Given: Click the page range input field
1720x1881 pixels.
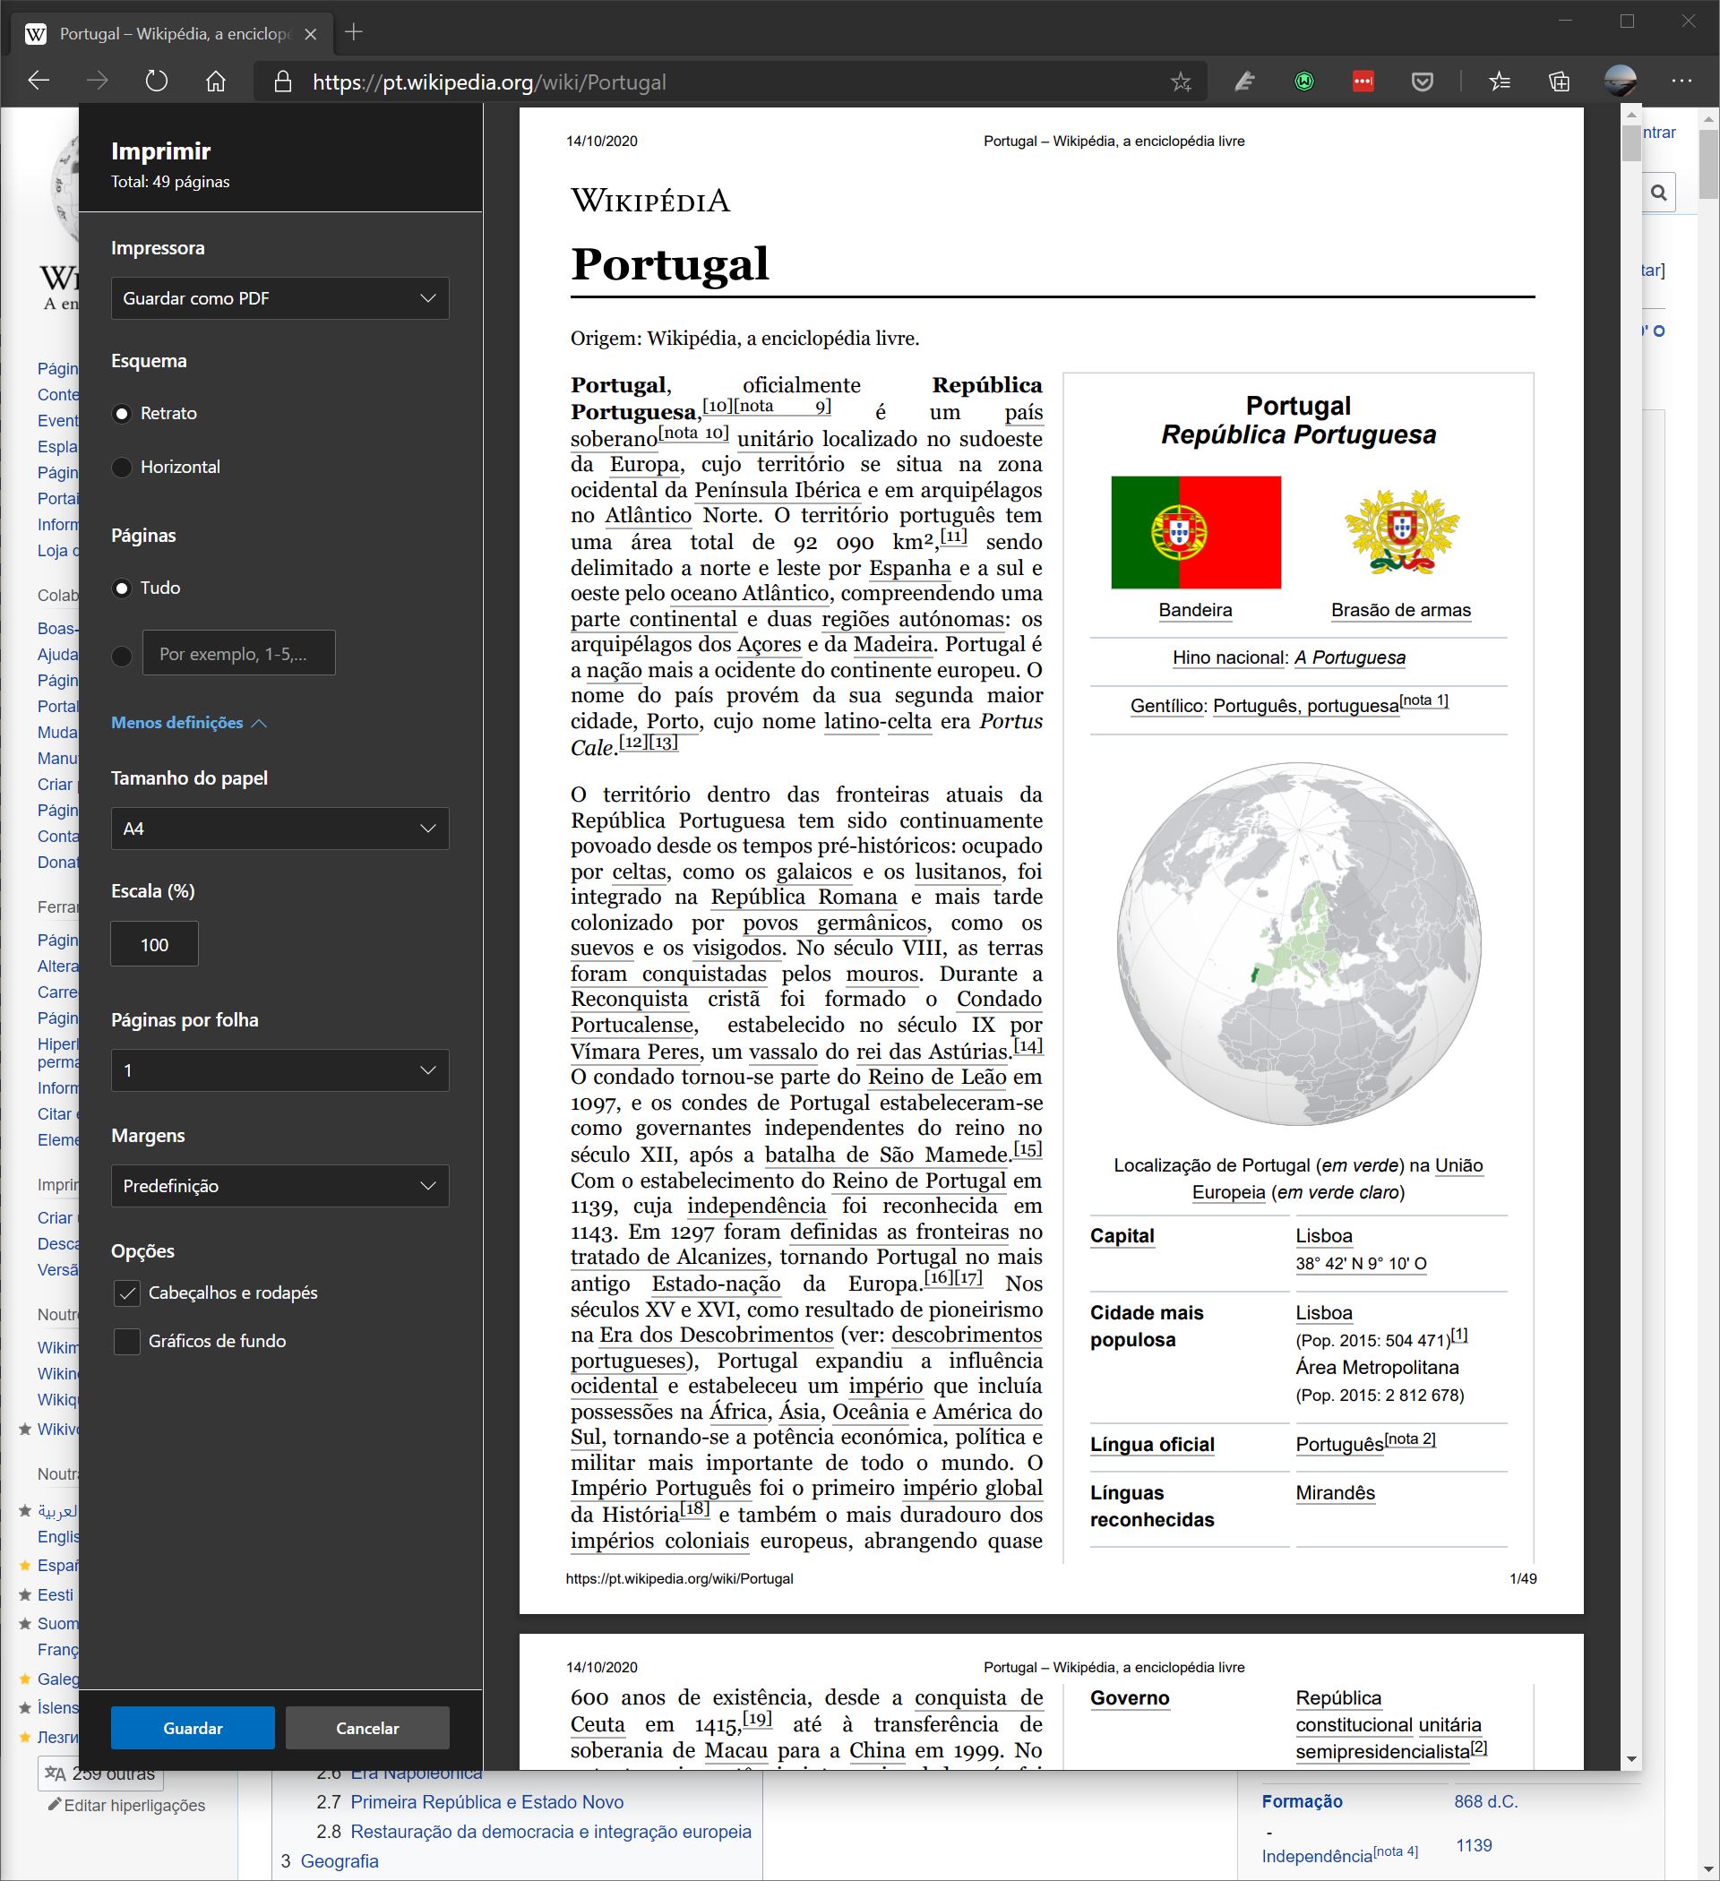Looking at the screenshot, I should point(239,653).
